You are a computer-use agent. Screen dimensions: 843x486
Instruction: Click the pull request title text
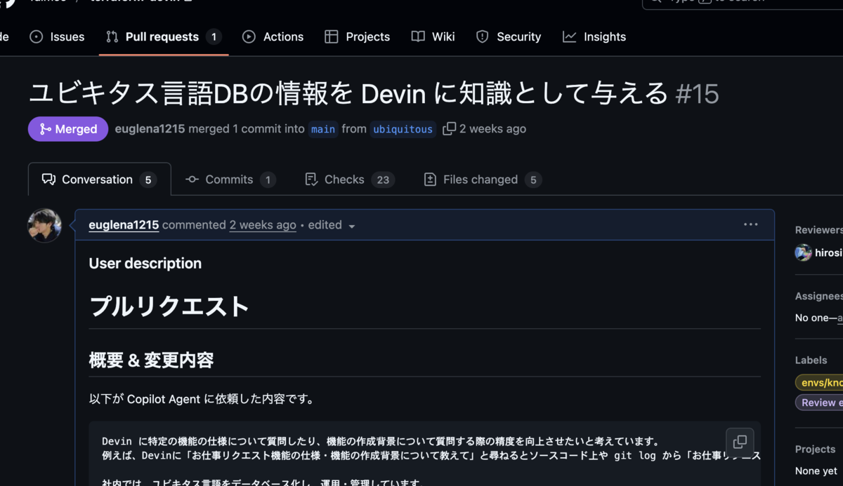(x=348, y=93)
